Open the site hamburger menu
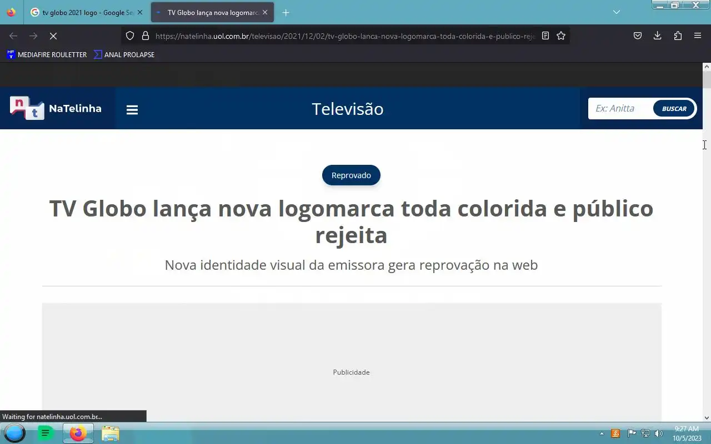Viewport: 711px width, 444px height. (132, 110)
